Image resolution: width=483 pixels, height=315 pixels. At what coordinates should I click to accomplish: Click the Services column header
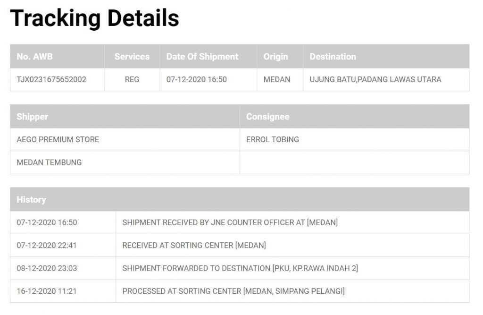tap(132, 57)
